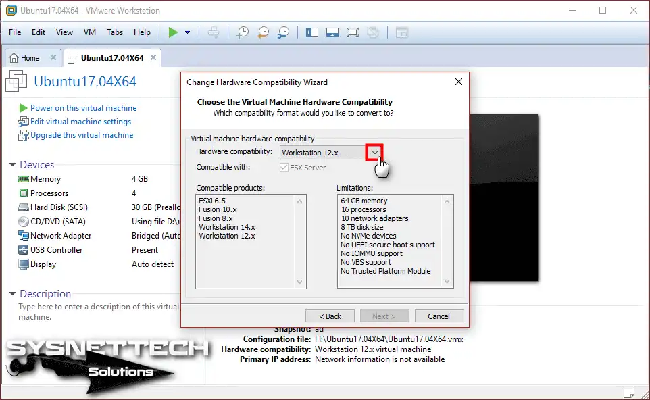Click the No Trusted Platform Module entry
This screenshot has height=400, width=650.
coord(386,271)
